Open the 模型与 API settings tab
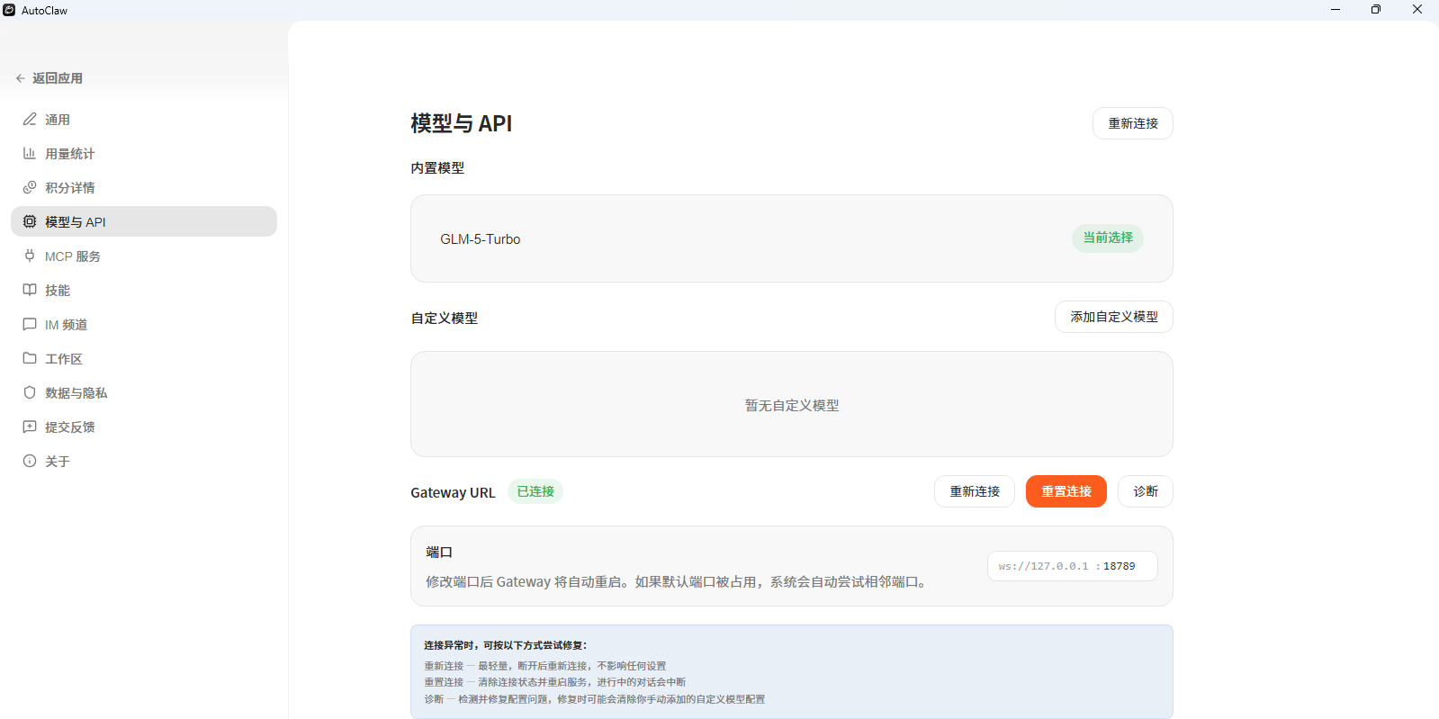 pos(144,222)
